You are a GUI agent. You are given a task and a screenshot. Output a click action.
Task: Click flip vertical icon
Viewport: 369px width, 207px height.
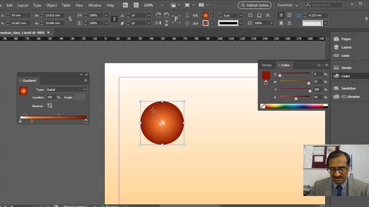167,23
